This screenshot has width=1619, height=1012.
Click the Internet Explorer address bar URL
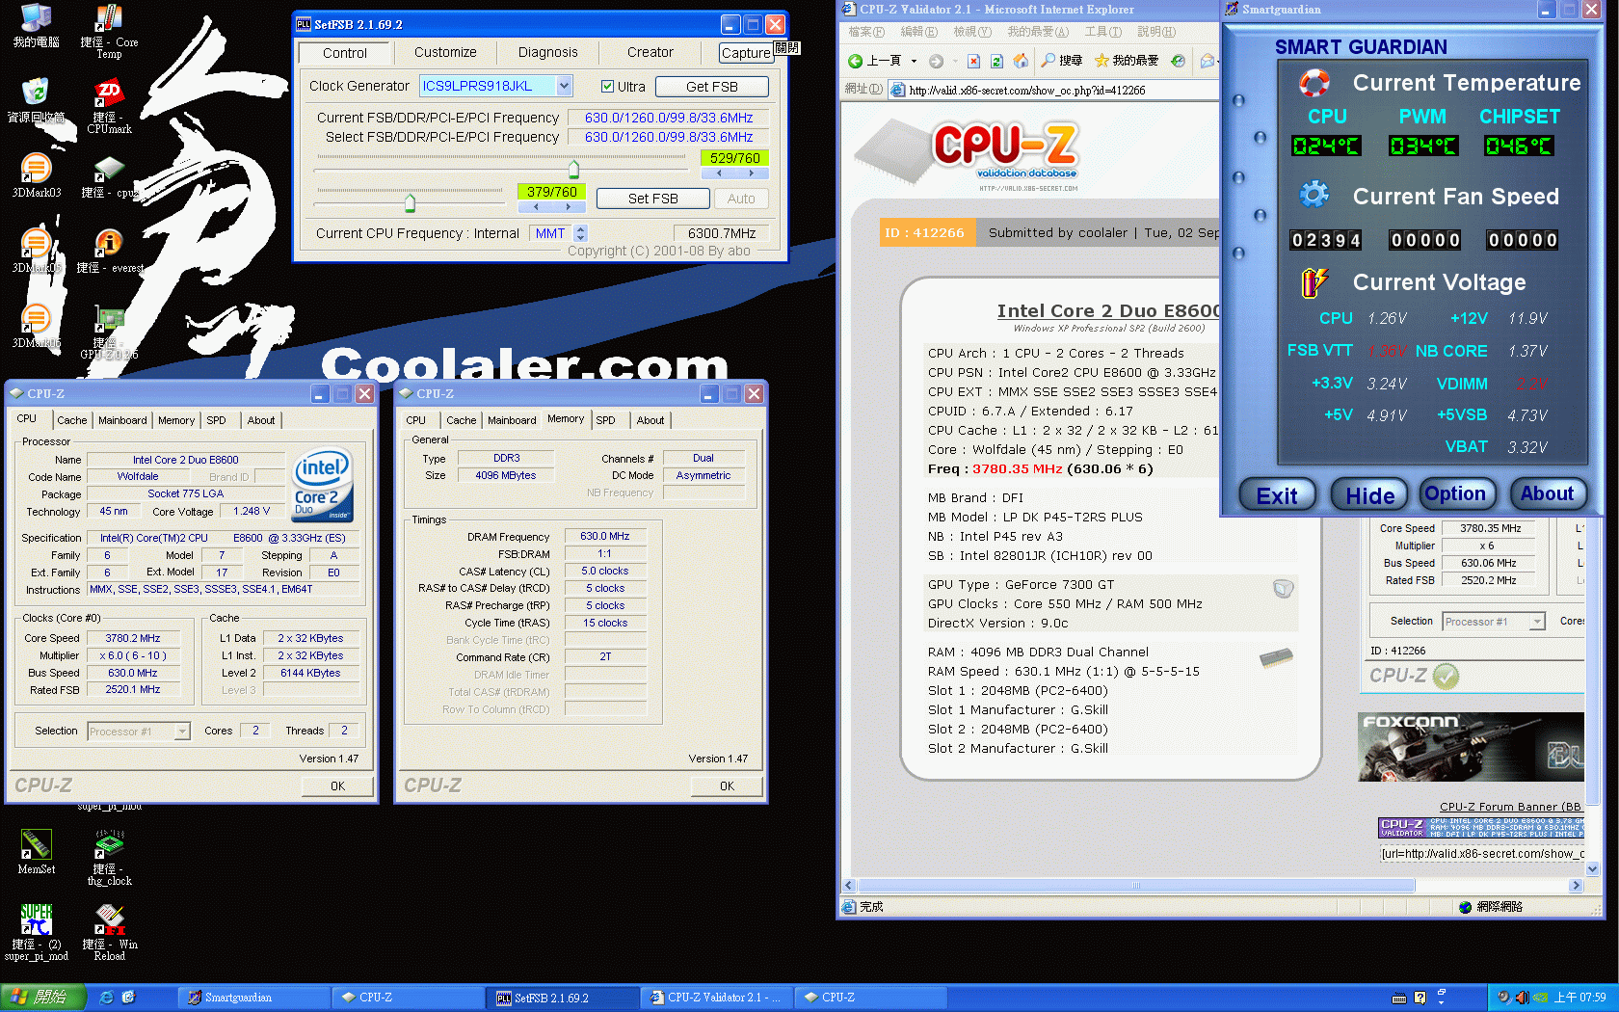click(x=1027, y=91)
